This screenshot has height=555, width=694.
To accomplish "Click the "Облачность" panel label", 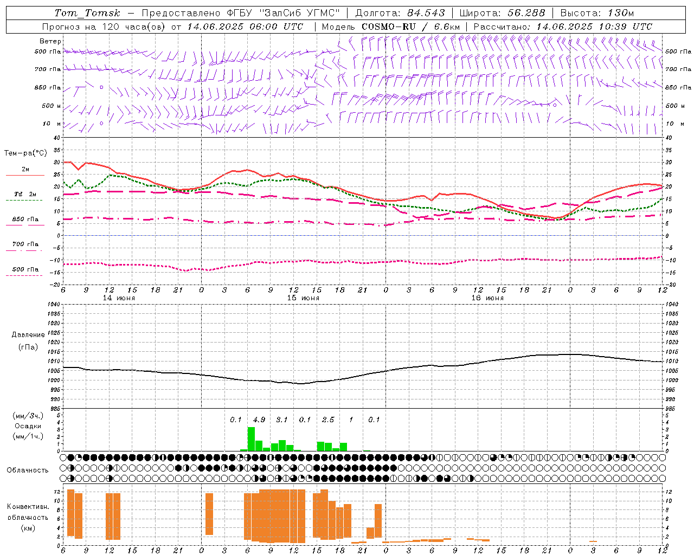I will pyautogui.click(x=28, y=470).
